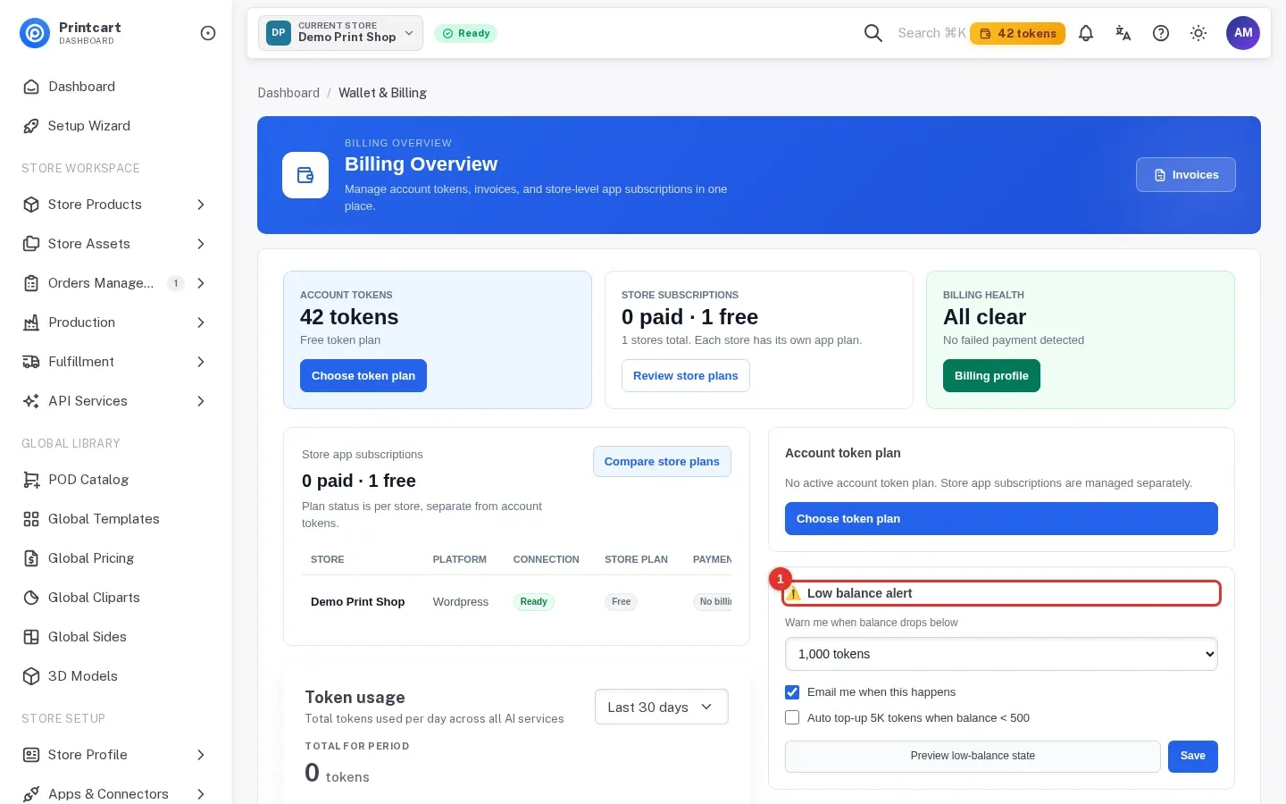Click the Invoices button
1286x804 pixels.
click(x=1186, y=175)
